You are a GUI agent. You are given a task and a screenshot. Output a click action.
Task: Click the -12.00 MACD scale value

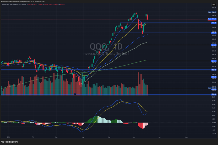[214, 134]
